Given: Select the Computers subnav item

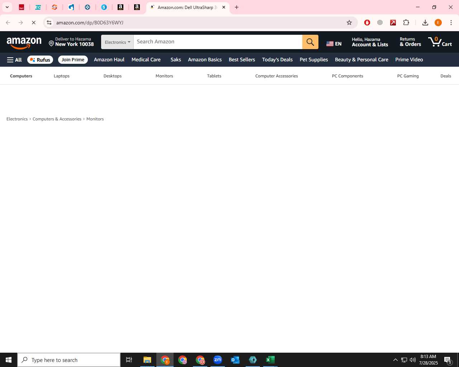Looking at the screenshot, I should click(21, 76).
